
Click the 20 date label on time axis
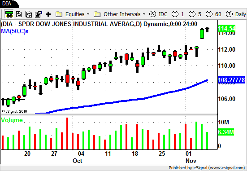click(x=27, y=153)
